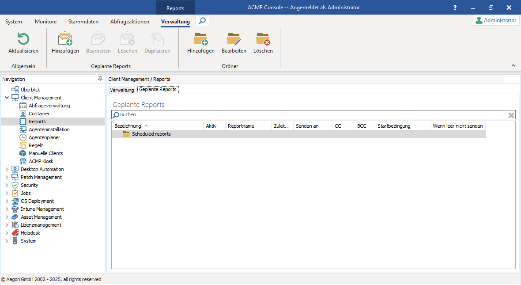Clear the Suchen search field

(511, 115)
